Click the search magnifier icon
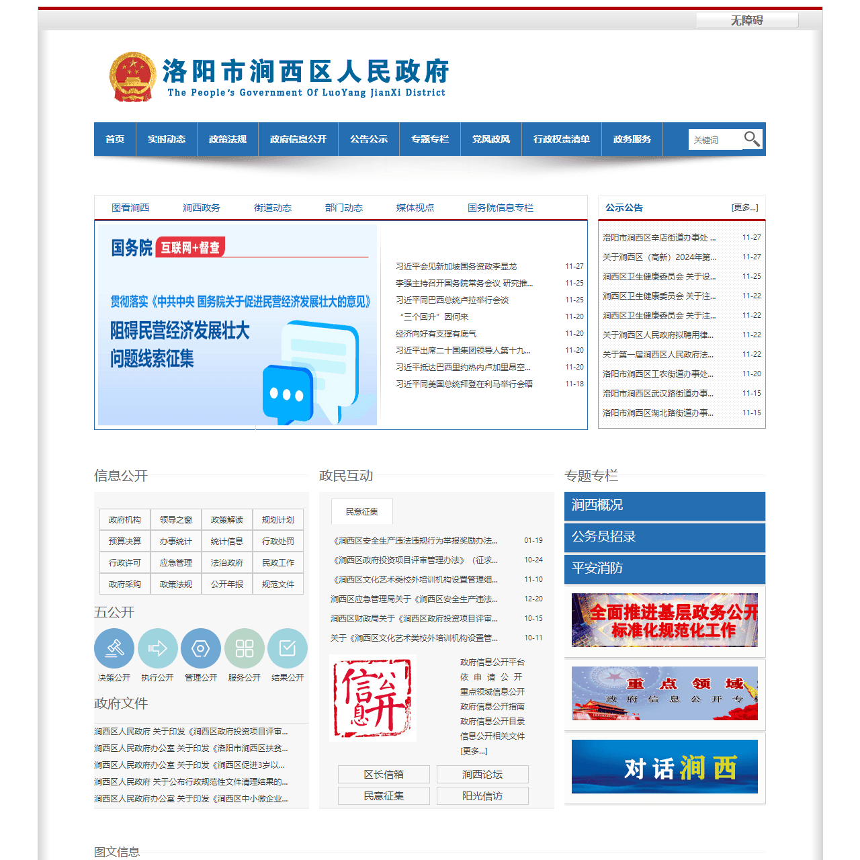 [752, 139]
